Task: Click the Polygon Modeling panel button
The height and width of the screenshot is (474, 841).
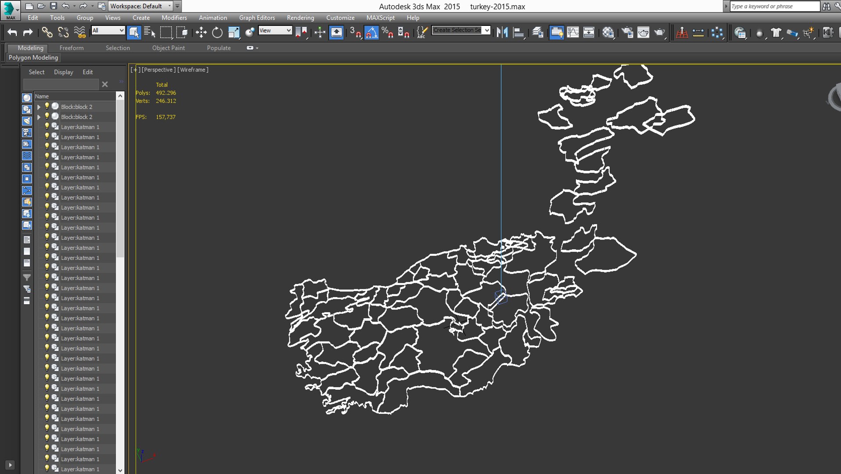Action: pyautogui.click(x=33, y=57)
